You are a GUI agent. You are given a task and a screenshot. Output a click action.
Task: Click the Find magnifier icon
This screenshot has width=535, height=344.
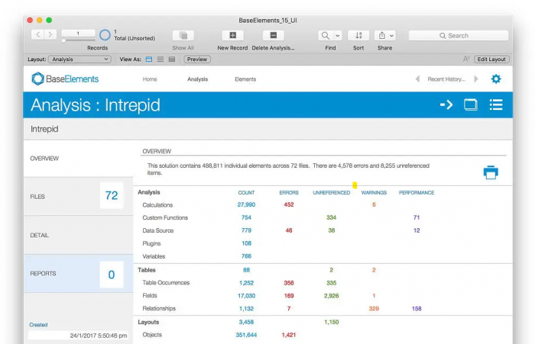click(326, 35)
